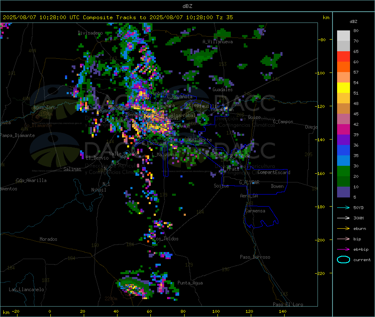Screen dimensions: 375x317
Task: Click the 'Agua_Toro' map label
Action: 45,107
